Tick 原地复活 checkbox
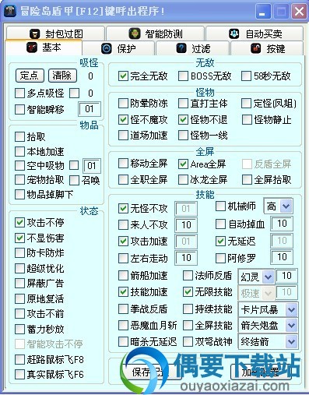The image size is (309, 395). click(19, 298)
